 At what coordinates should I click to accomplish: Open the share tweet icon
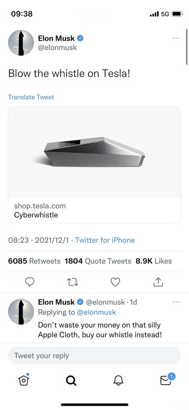(x=158, y=282)
